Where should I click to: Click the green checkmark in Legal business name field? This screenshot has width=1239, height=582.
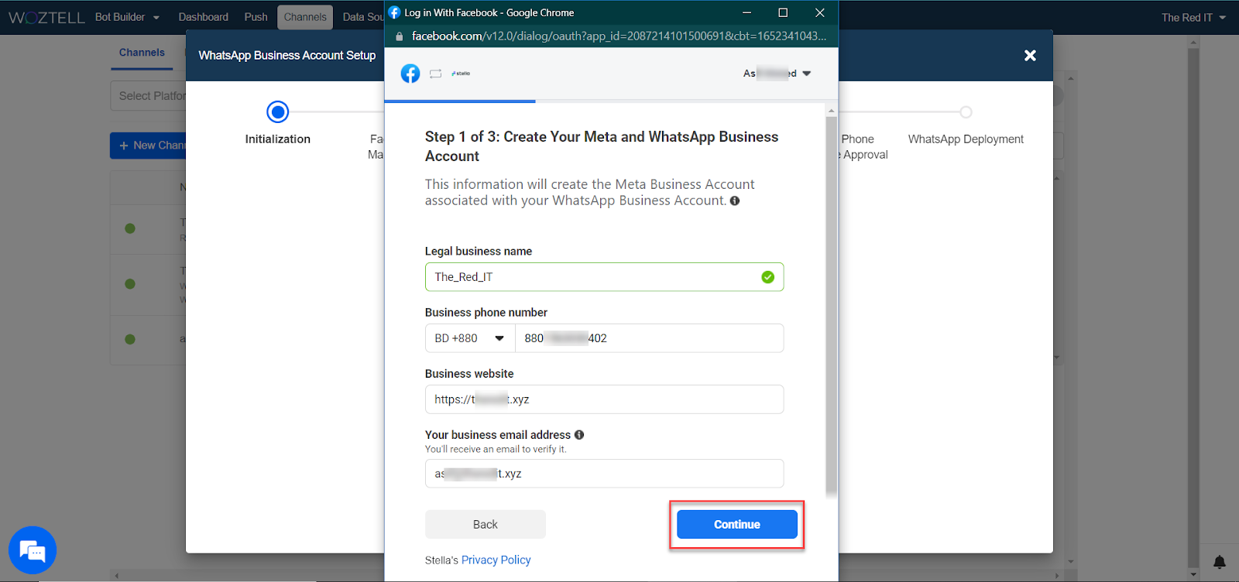[x=767, y=277]
